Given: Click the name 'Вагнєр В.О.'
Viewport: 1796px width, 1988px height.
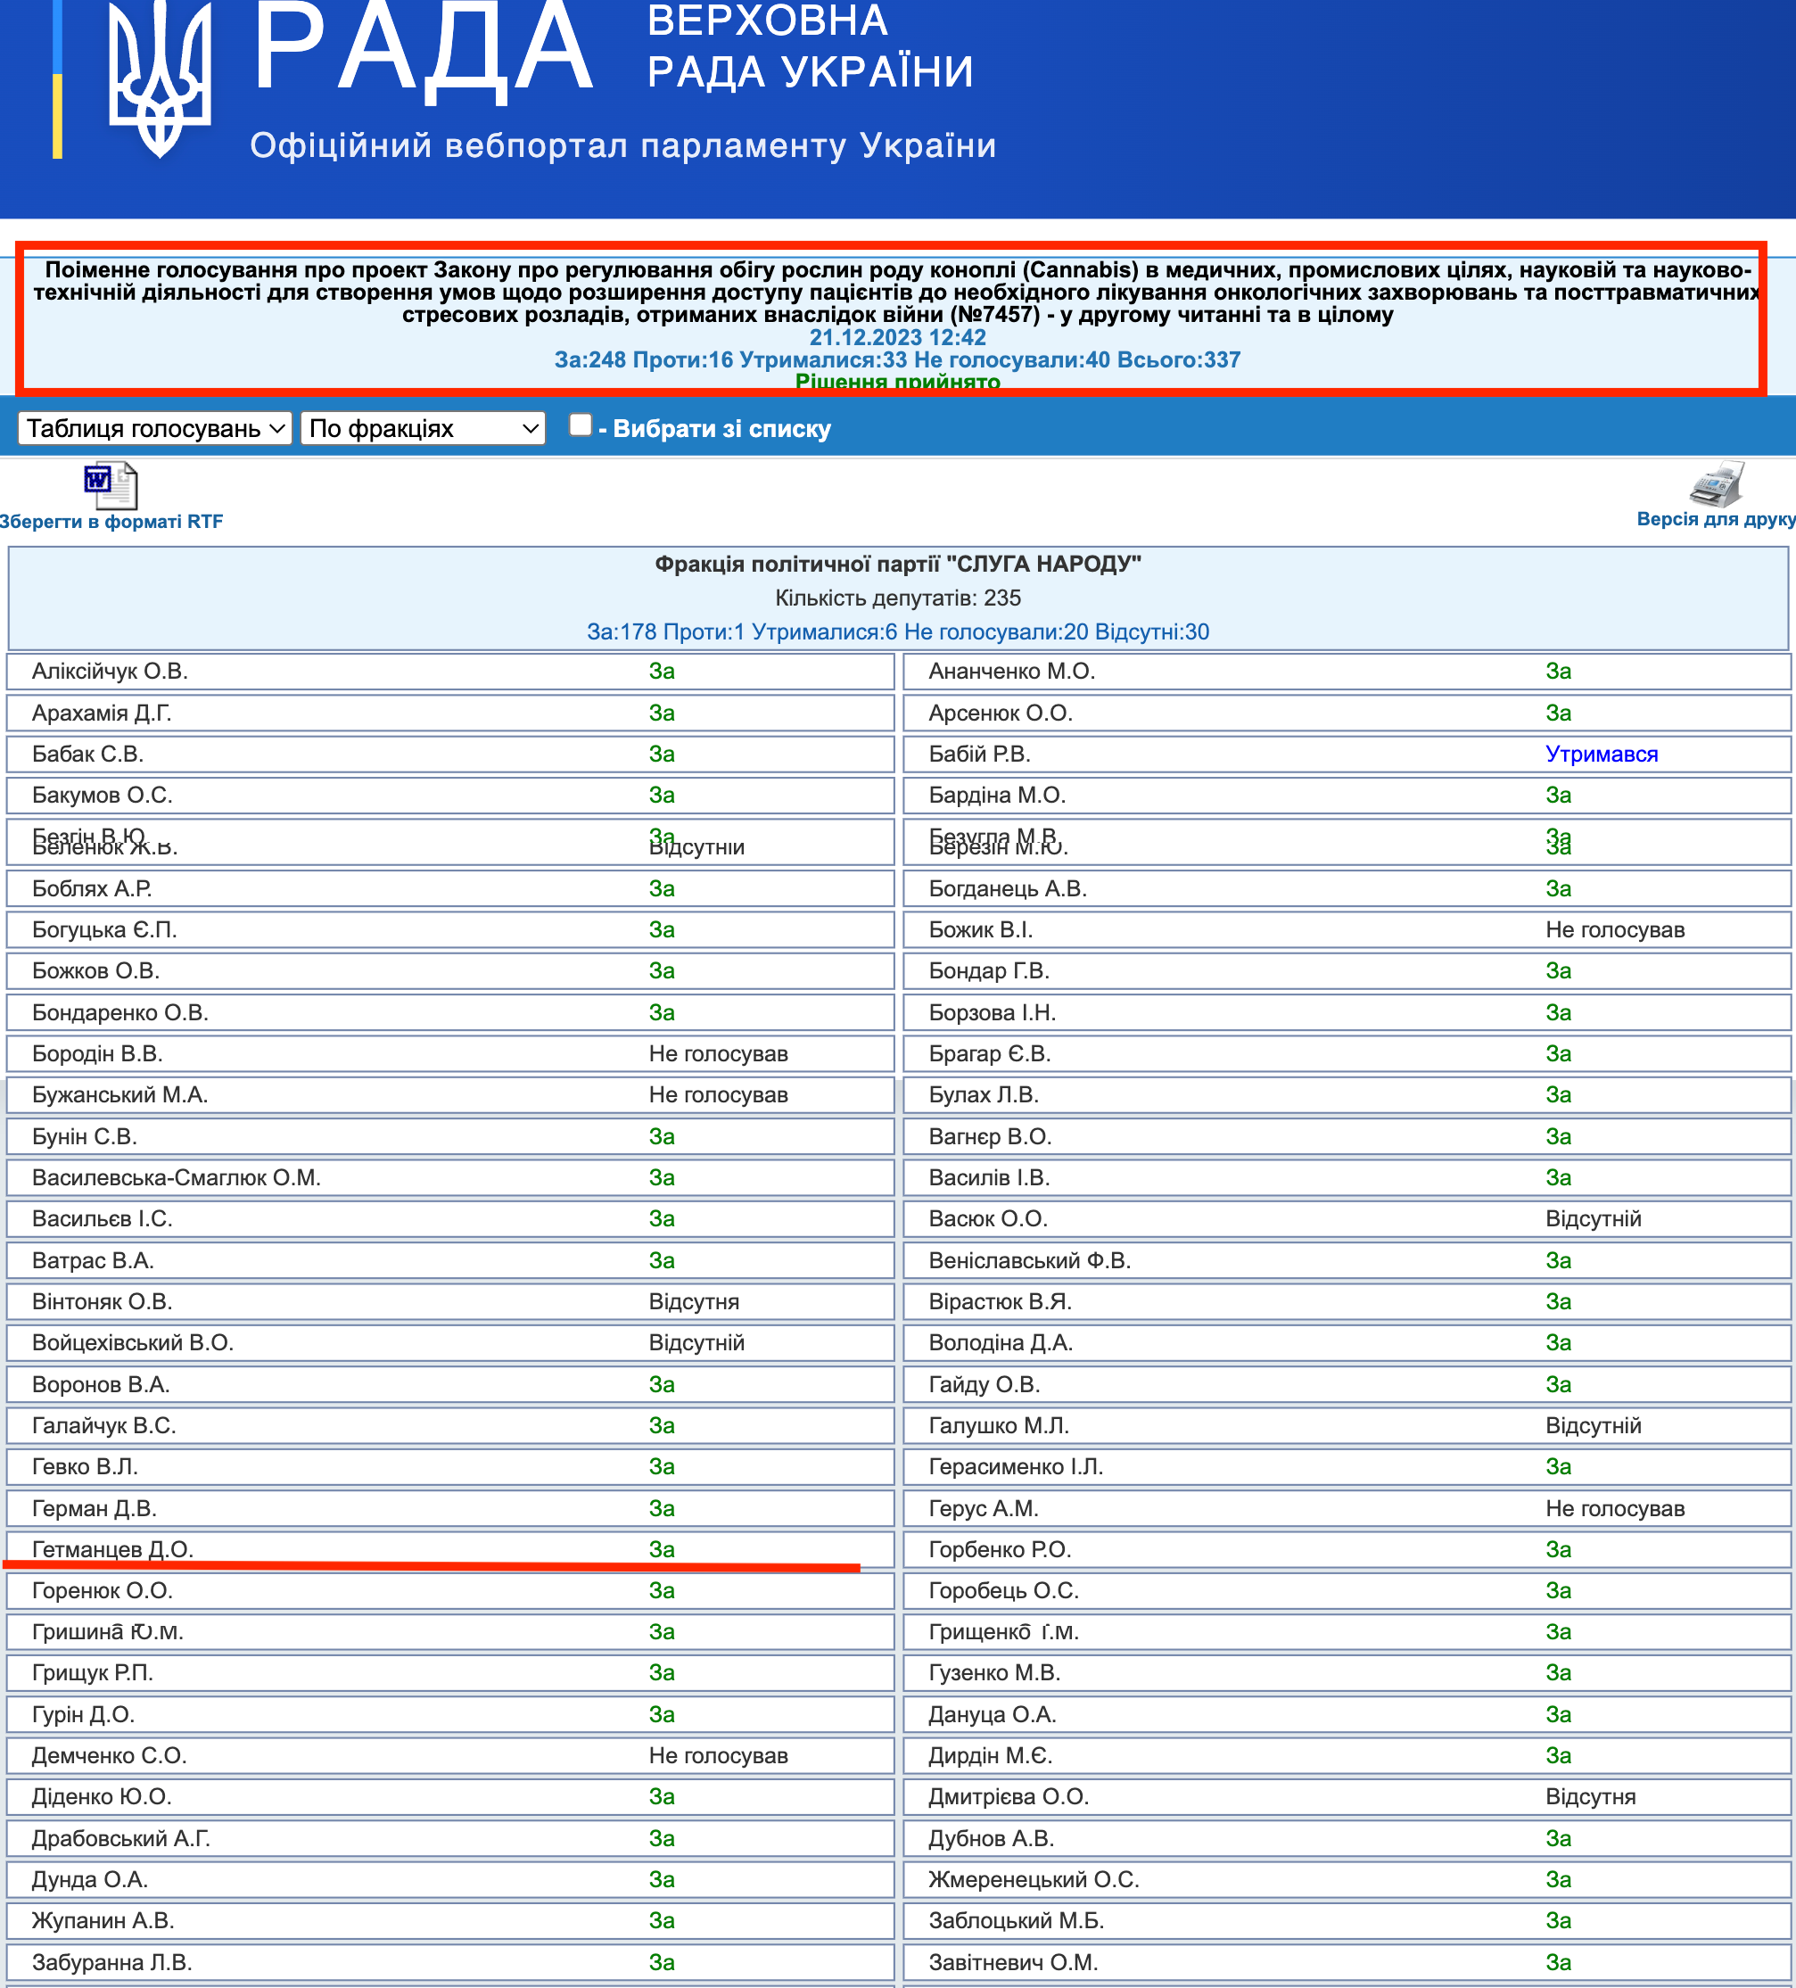Looking at the screenshot, I should pos(990,1137).
